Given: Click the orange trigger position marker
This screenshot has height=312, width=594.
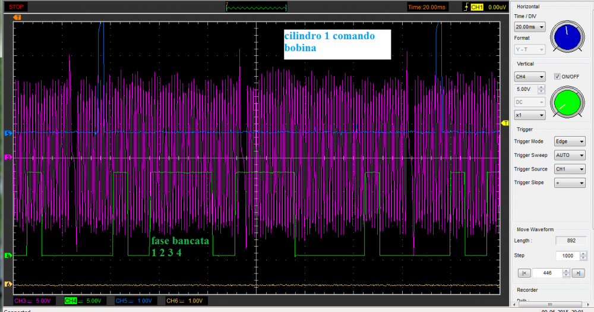Looking at the screenshot, I should pyautogui.click(x=18, y=18).
